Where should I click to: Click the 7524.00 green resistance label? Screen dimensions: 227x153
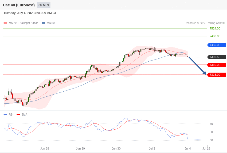215,28
